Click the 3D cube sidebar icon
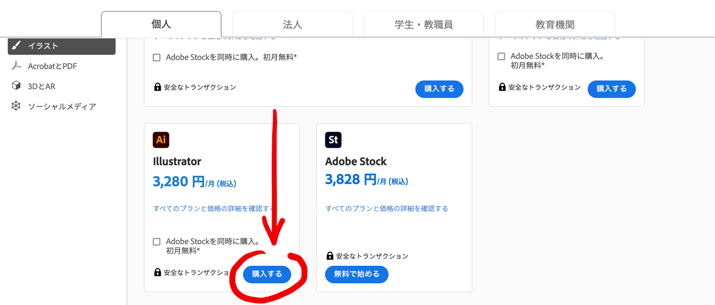Screen dimensions: 715x305 [17, 86]
